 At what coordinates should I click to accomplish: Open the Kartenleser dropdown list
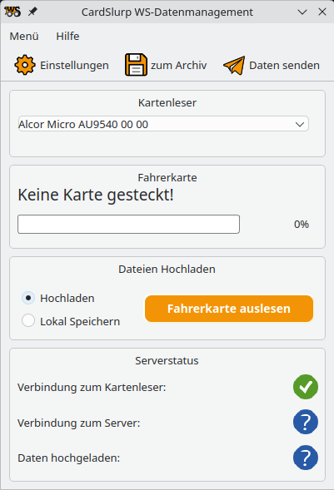point(163,124)
